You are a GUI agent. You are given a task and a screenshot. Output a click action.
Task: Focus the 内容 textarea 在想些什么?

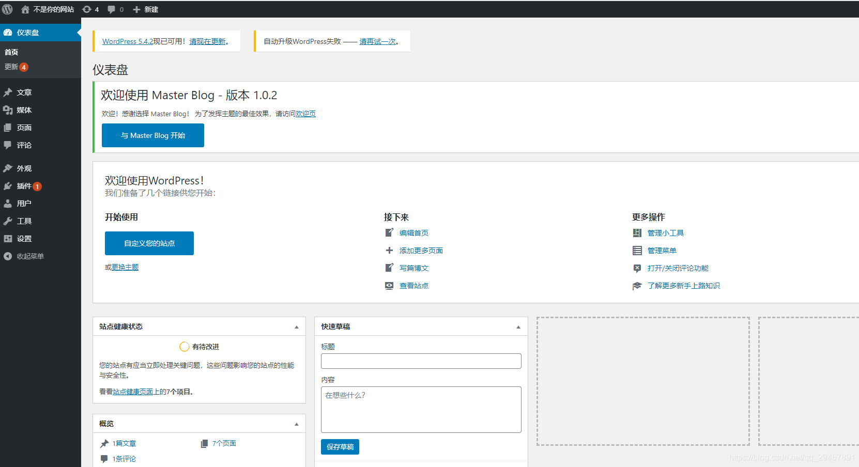pyautogui.click(x=421, y=410)
